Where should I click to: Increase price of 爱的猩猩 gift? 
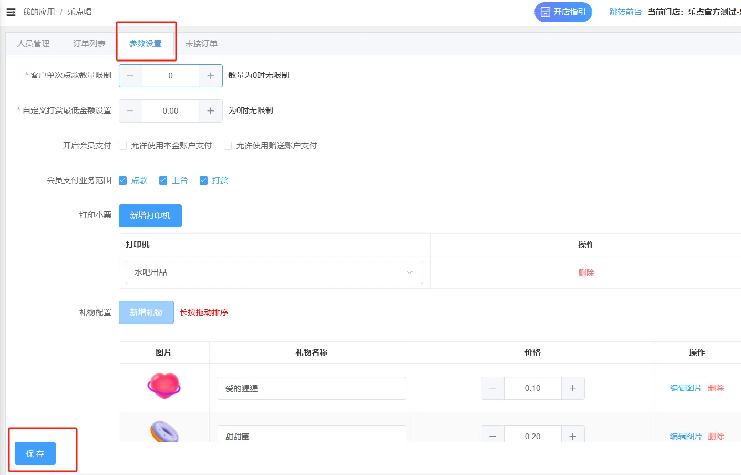tap(572, 388)
